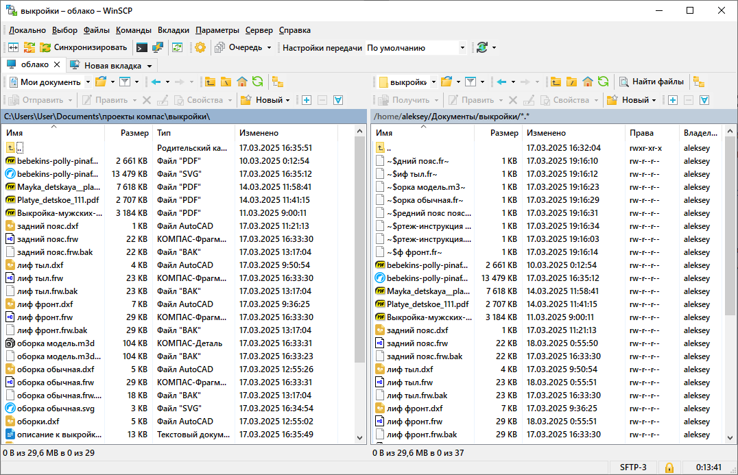Click the local Новый button
738x475 pixels.
tap(262, 100)
